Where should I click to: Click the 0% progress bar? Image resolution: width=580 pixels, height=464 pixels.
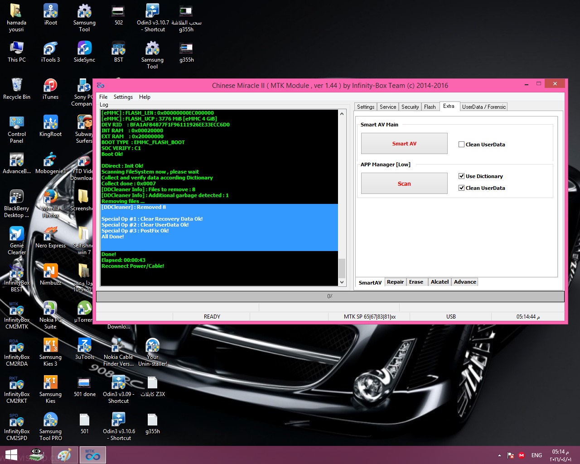point(330,296)
